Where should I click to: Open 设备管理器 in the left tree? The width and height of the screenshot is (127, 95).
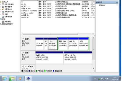8,17
